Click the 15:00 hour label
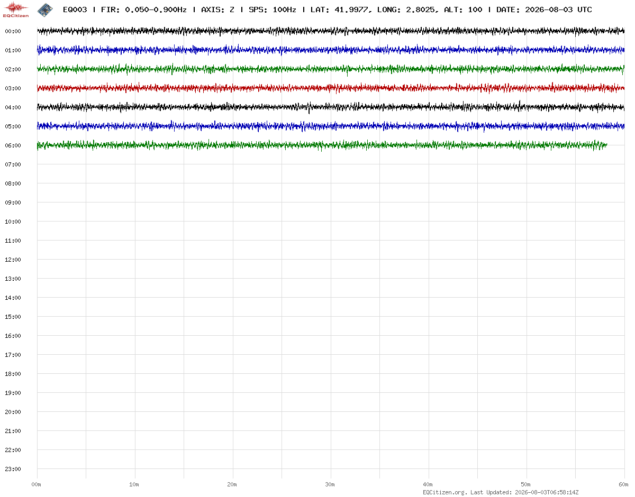 click(x=13, y=317)
